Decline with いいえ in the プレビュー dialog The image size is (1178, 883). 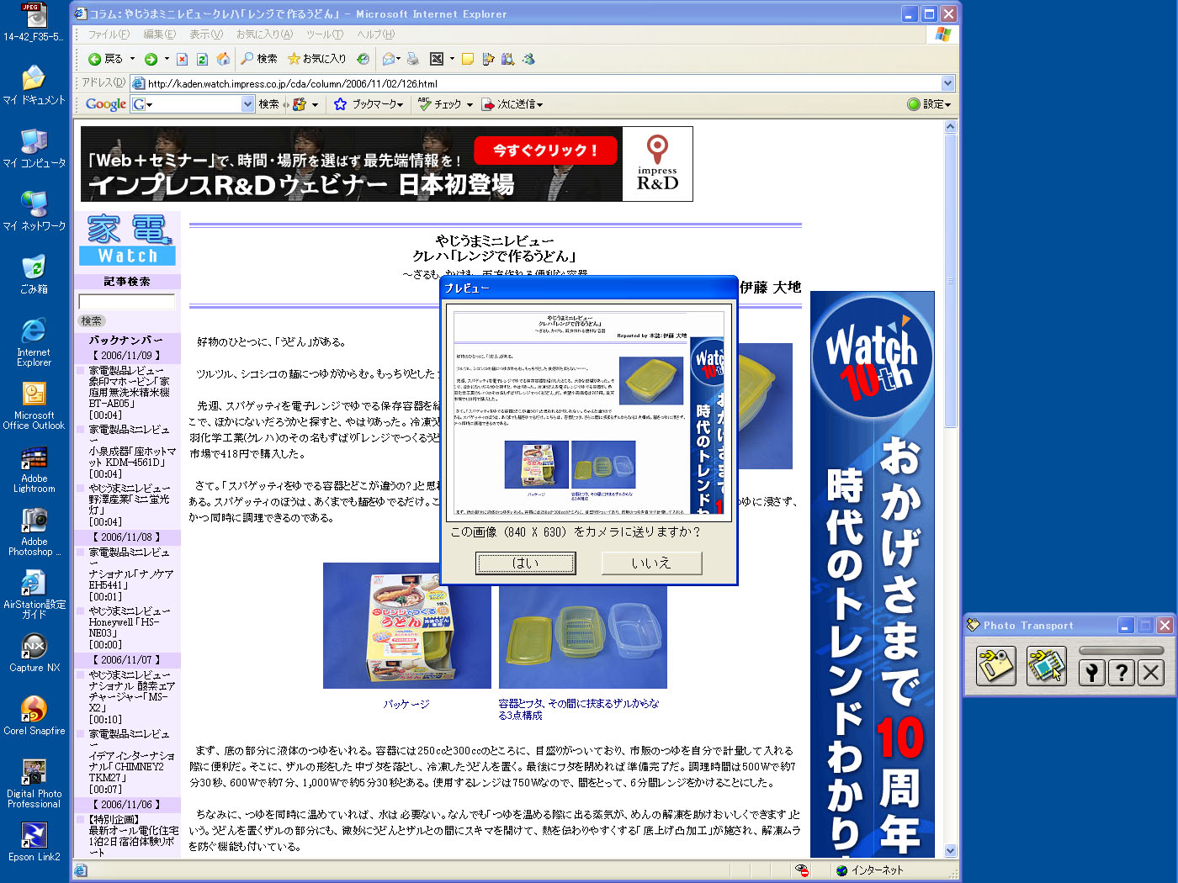651,563
